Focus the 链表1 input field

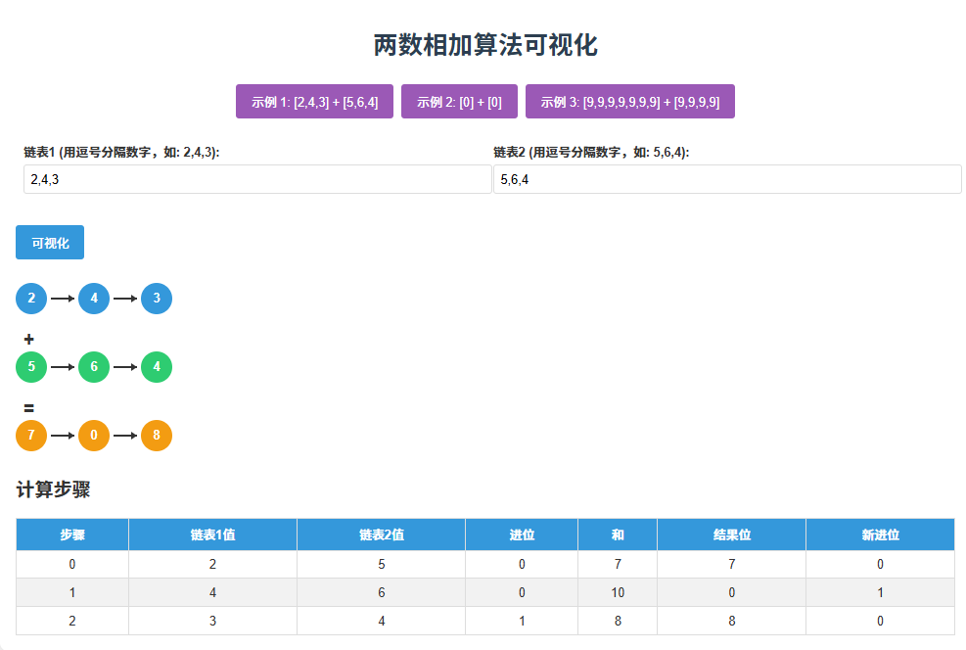pos(257,179)
